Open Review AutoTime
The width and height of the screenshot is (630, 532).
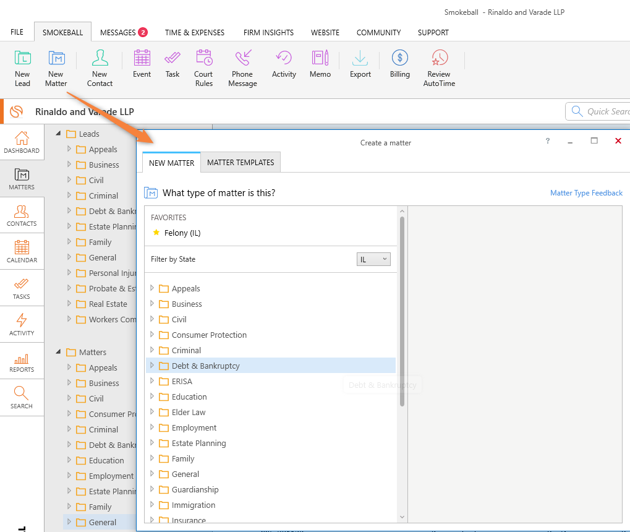pos(439,68)
